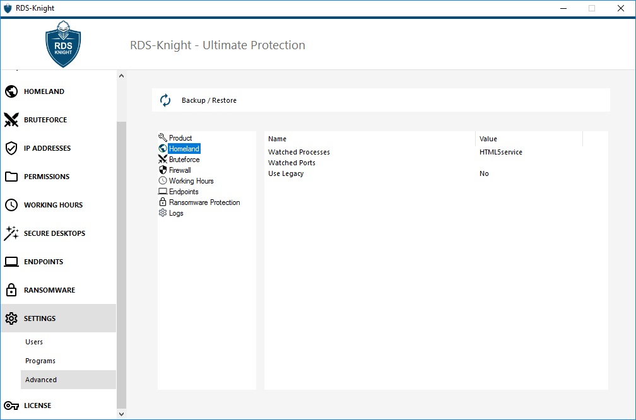
Task: Click the Endpoints laptop icon in settings tree
Action: [x=163, y=191]
